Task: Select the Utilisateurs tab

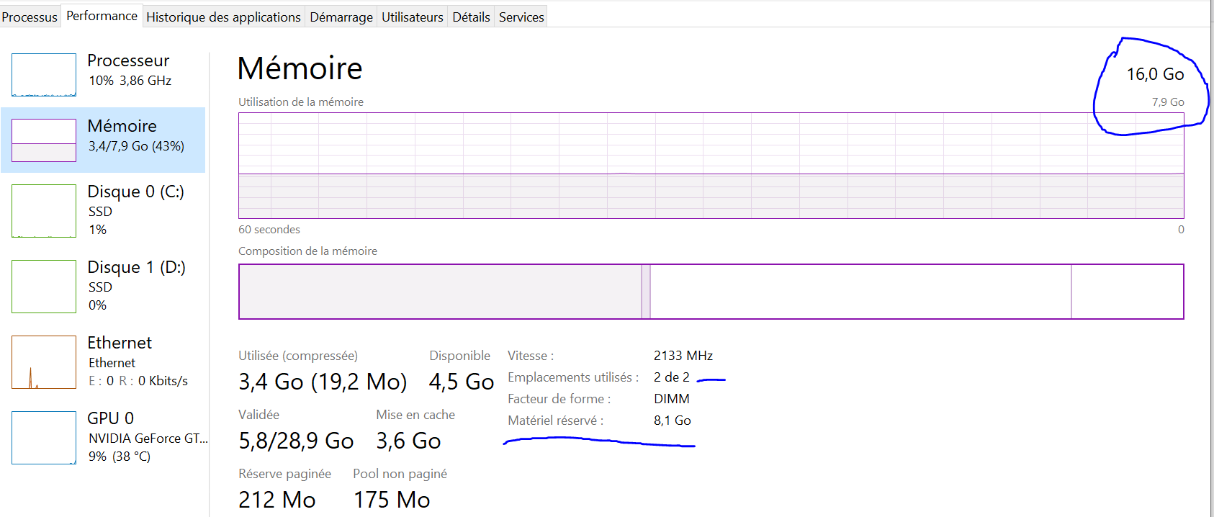Action: tap(412, 17)
